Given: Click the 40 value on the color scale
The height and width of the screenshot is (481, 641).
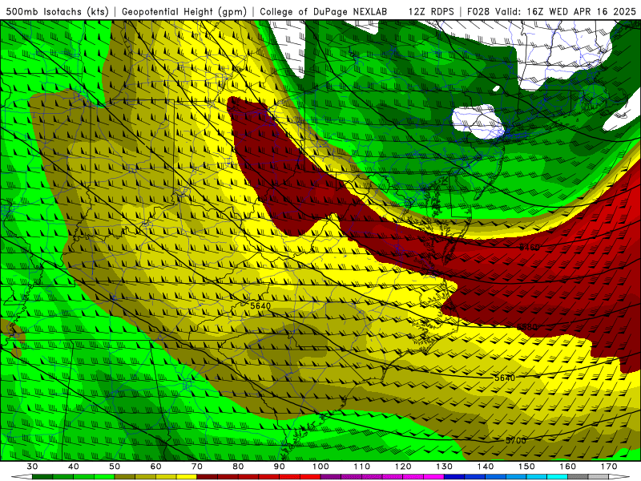Looking at the screenshot, I should click(x=73, y=467).
